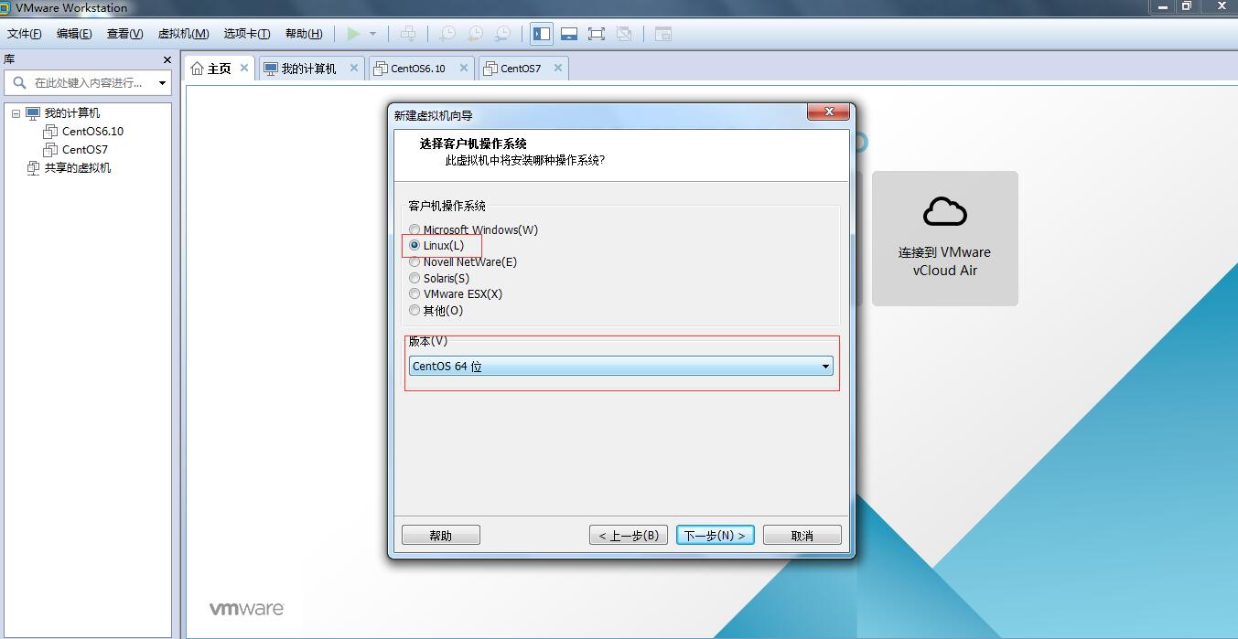Close the 主页 tab
1238x639 pixels.
(244, 68)
